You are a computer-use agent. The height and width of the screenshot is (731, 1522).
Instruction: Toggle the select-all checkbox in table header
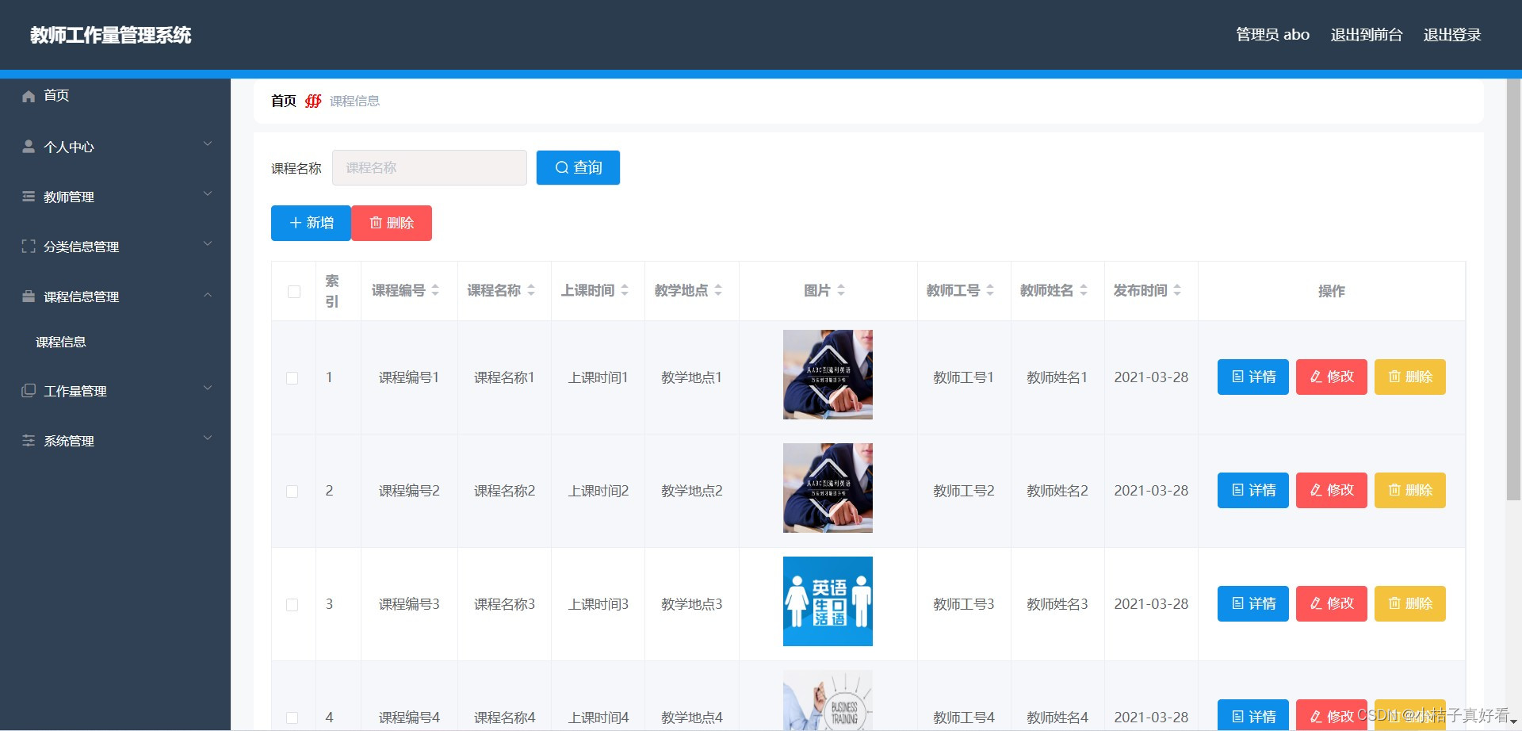coord(293,291)
